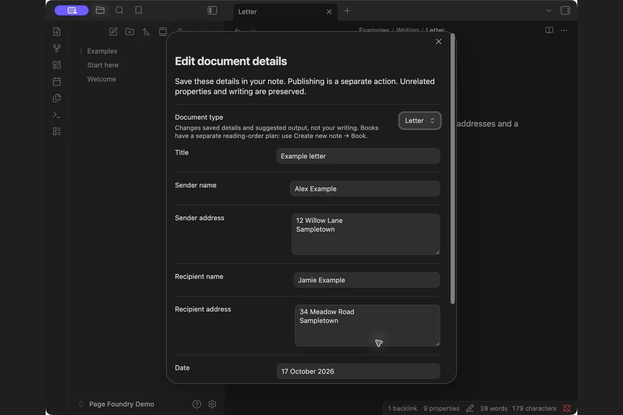Click the insert template ribbon icon

tap(57, 98)
